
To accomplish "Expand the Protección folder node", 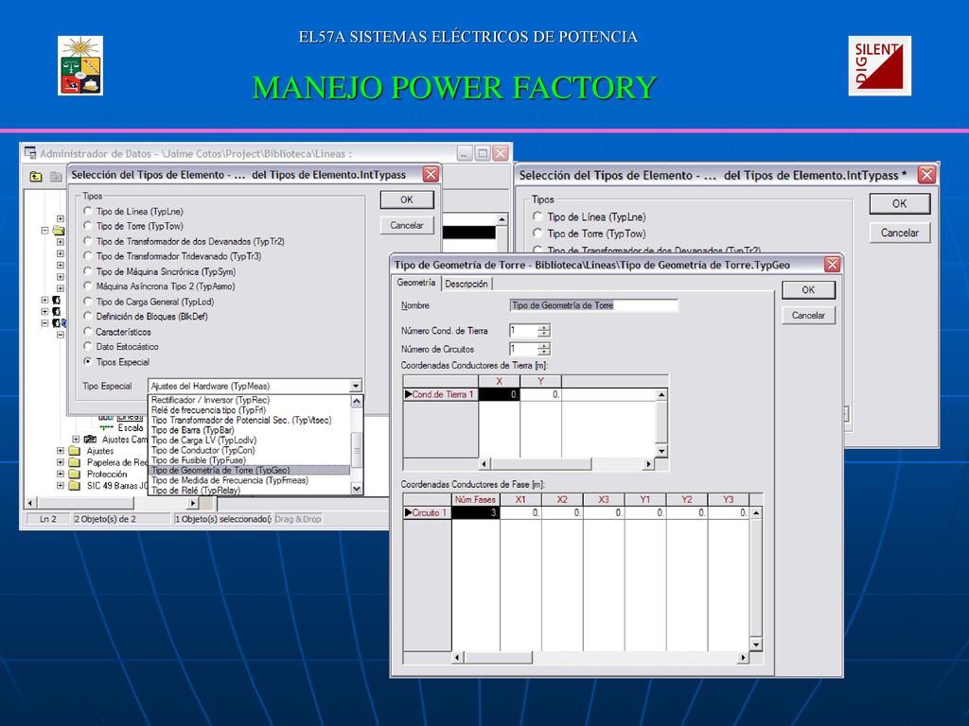I will click(x=61, y=475).
